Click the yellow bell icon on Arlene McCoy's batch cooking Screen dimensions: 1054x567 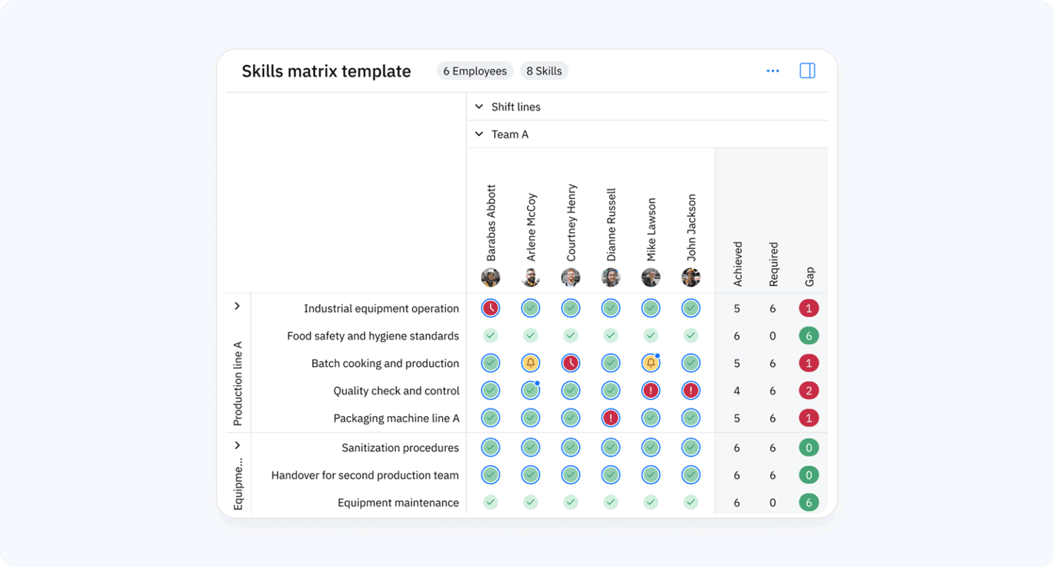(530, 363)
